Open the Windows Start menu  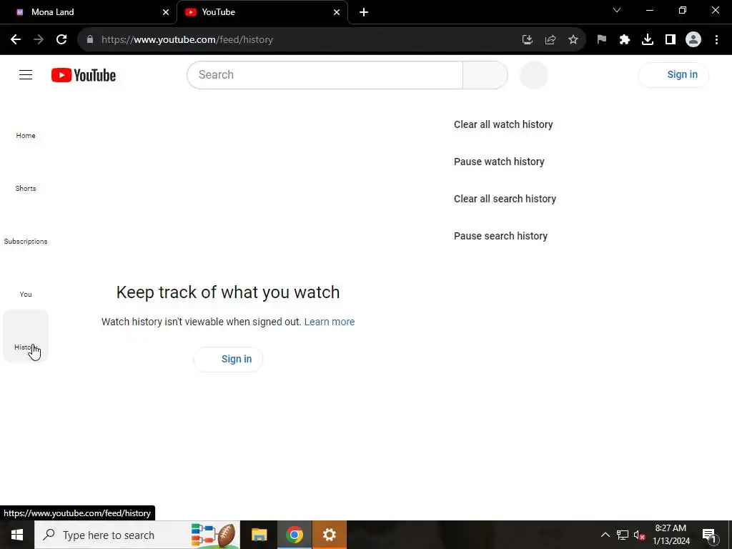[x=17, y=535]
